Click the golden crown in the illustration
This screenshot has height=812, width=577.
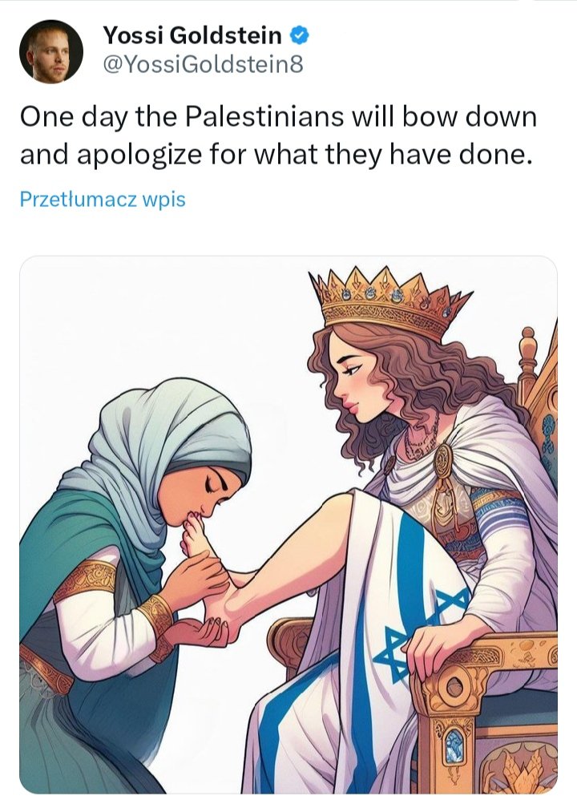coord(388,301)
